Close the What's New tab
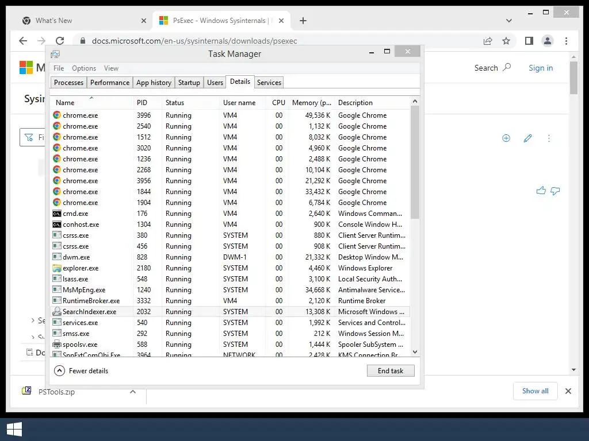589x441 pixels. (x=143, y=21)
